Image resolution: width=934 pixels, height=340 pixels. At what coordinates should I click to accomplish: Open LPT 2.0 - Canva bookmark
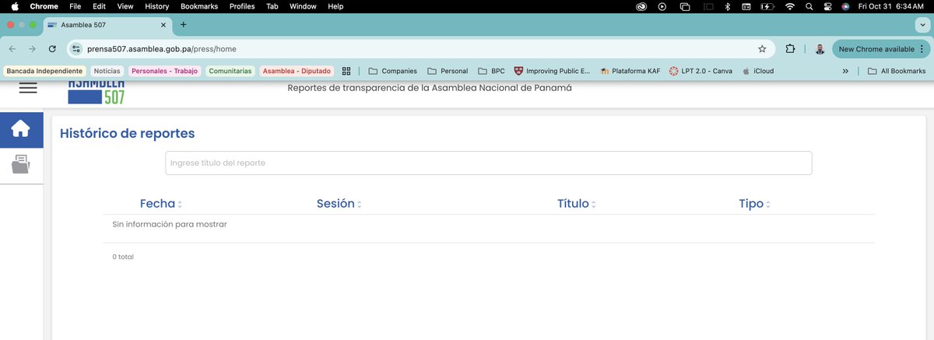[700, 71]
